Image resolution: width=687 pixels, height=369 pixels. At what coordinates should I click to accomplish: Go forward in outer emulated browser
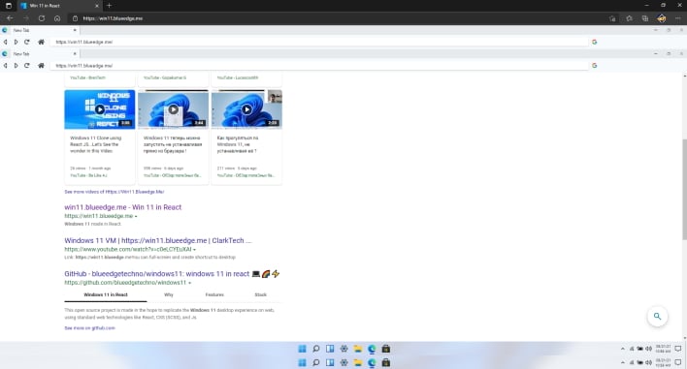(16, 42)
